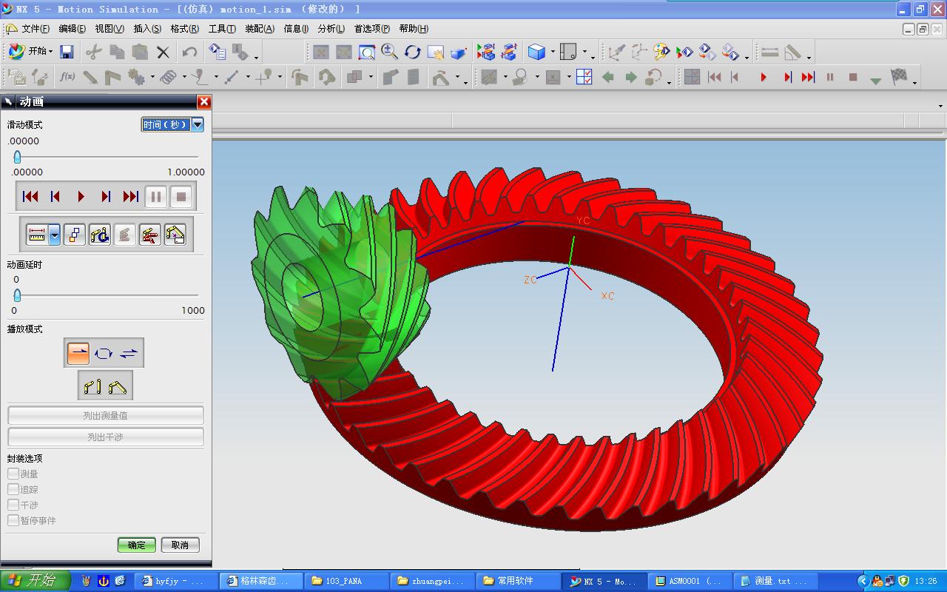
Task: Jump to last step in animation panel
Action: 131,197
